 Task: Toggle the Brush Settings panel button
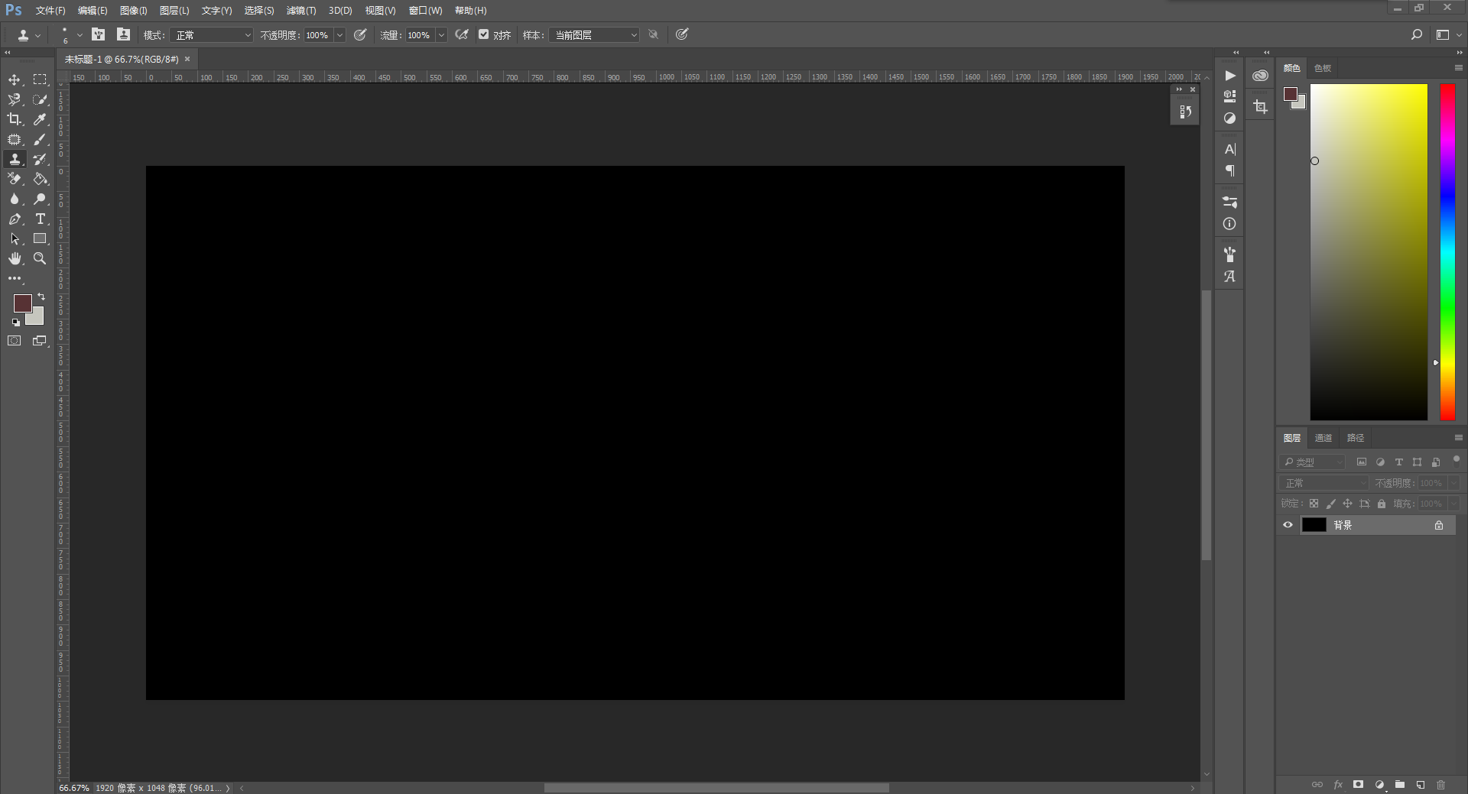[98, 34]
